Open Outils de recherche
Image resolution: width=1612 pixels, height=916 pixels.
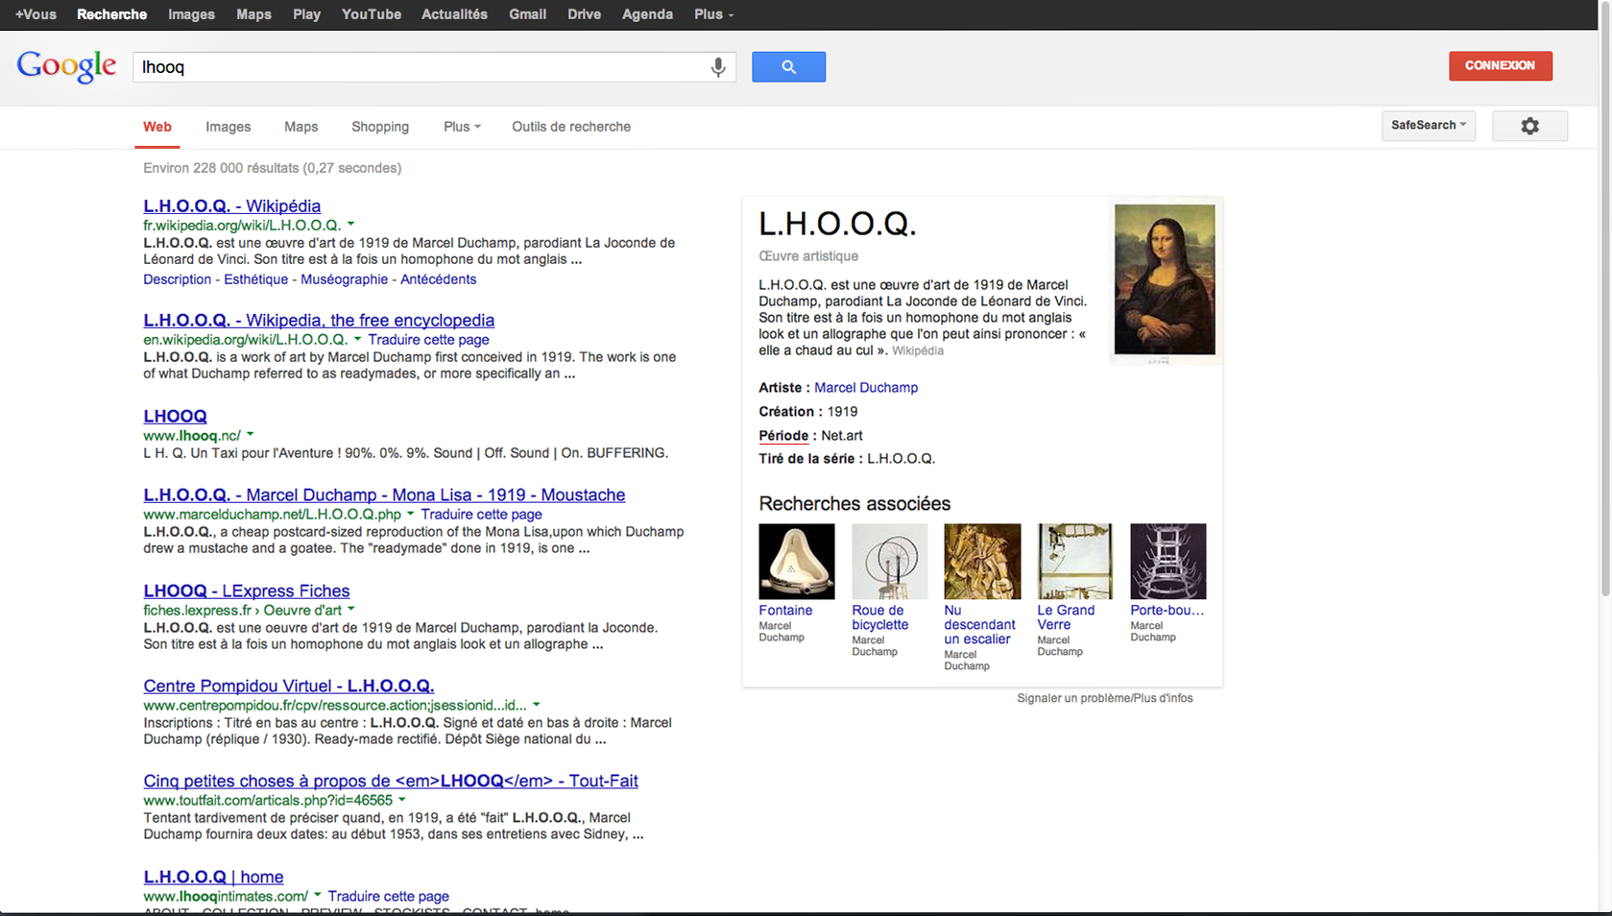click(571, 127)
